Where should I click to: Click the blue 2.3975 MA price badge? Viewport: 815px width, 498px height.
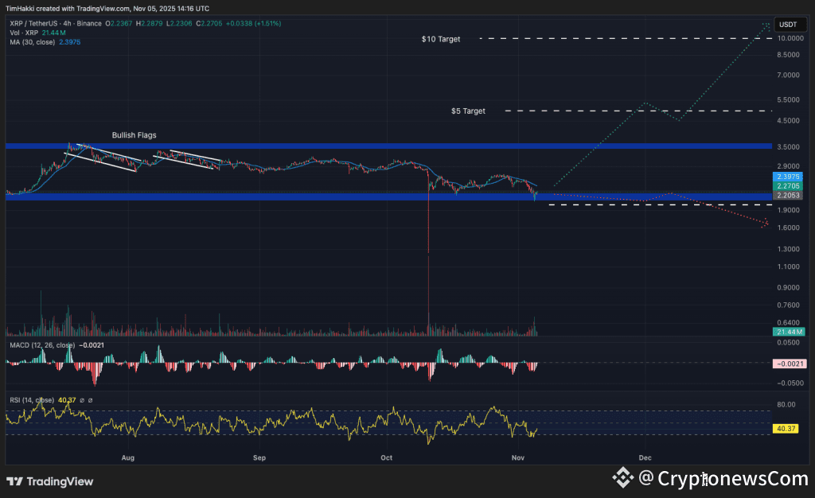[786, 177]
